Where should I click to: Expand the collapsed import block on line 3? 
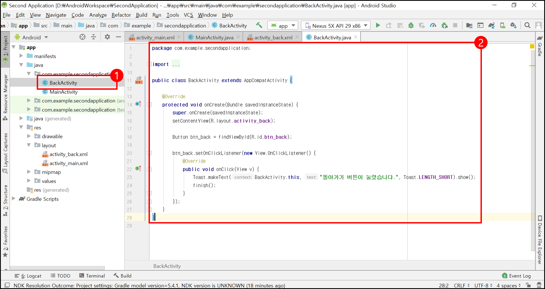point(149,64)
